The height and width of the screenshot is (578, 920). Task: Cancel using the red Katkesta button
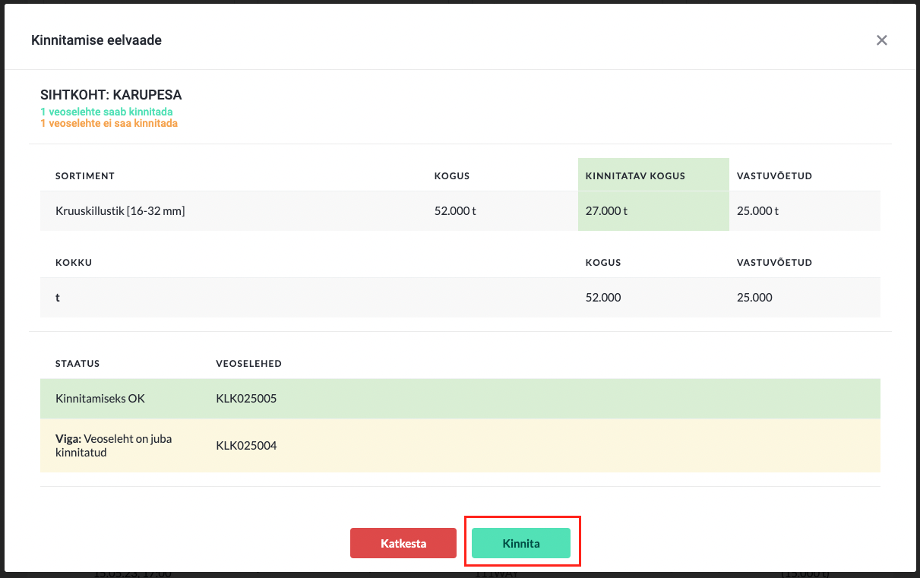(x=403, y=543)
